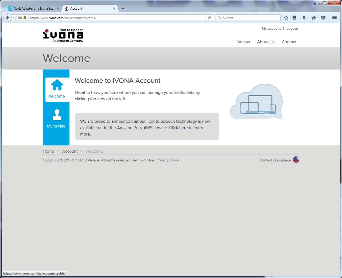Reload the page with the refresh icon
342x278 pixels.
pyautogui.click(x=210, y=18)
